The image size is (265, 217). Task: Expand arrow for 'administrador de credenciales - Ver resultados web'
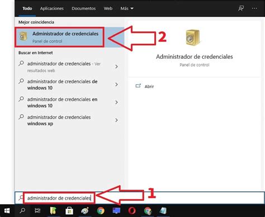(116, 67)
